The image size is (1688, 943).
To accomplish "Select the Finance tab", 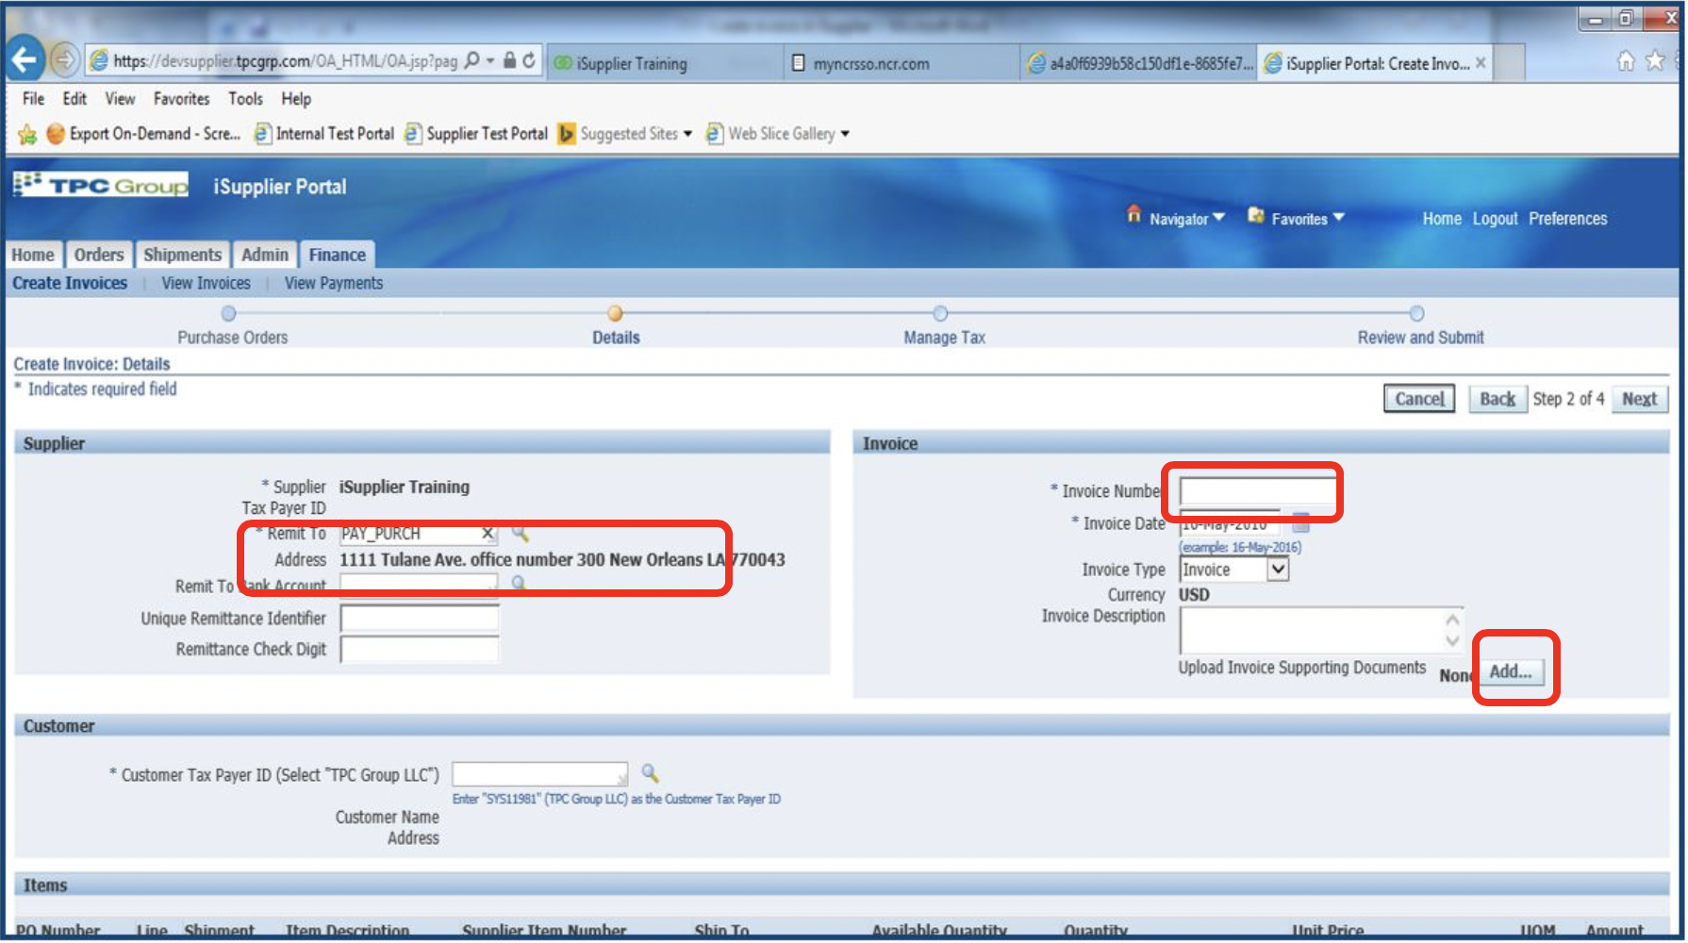I will coord(338,255).
